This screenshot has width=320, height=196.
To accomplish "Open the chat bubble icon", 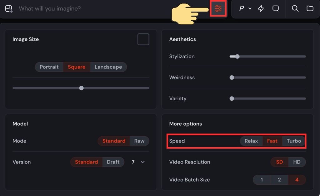I will (276, 8).
